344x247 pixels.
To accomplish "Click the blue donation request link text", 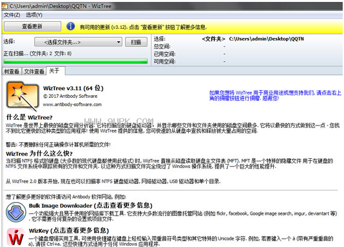I will click(x=275, y=95).
